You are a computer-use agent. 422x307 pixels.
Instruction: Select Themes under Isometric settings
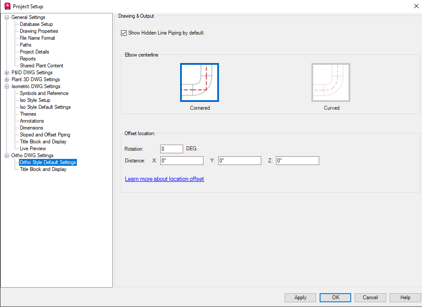28,114
